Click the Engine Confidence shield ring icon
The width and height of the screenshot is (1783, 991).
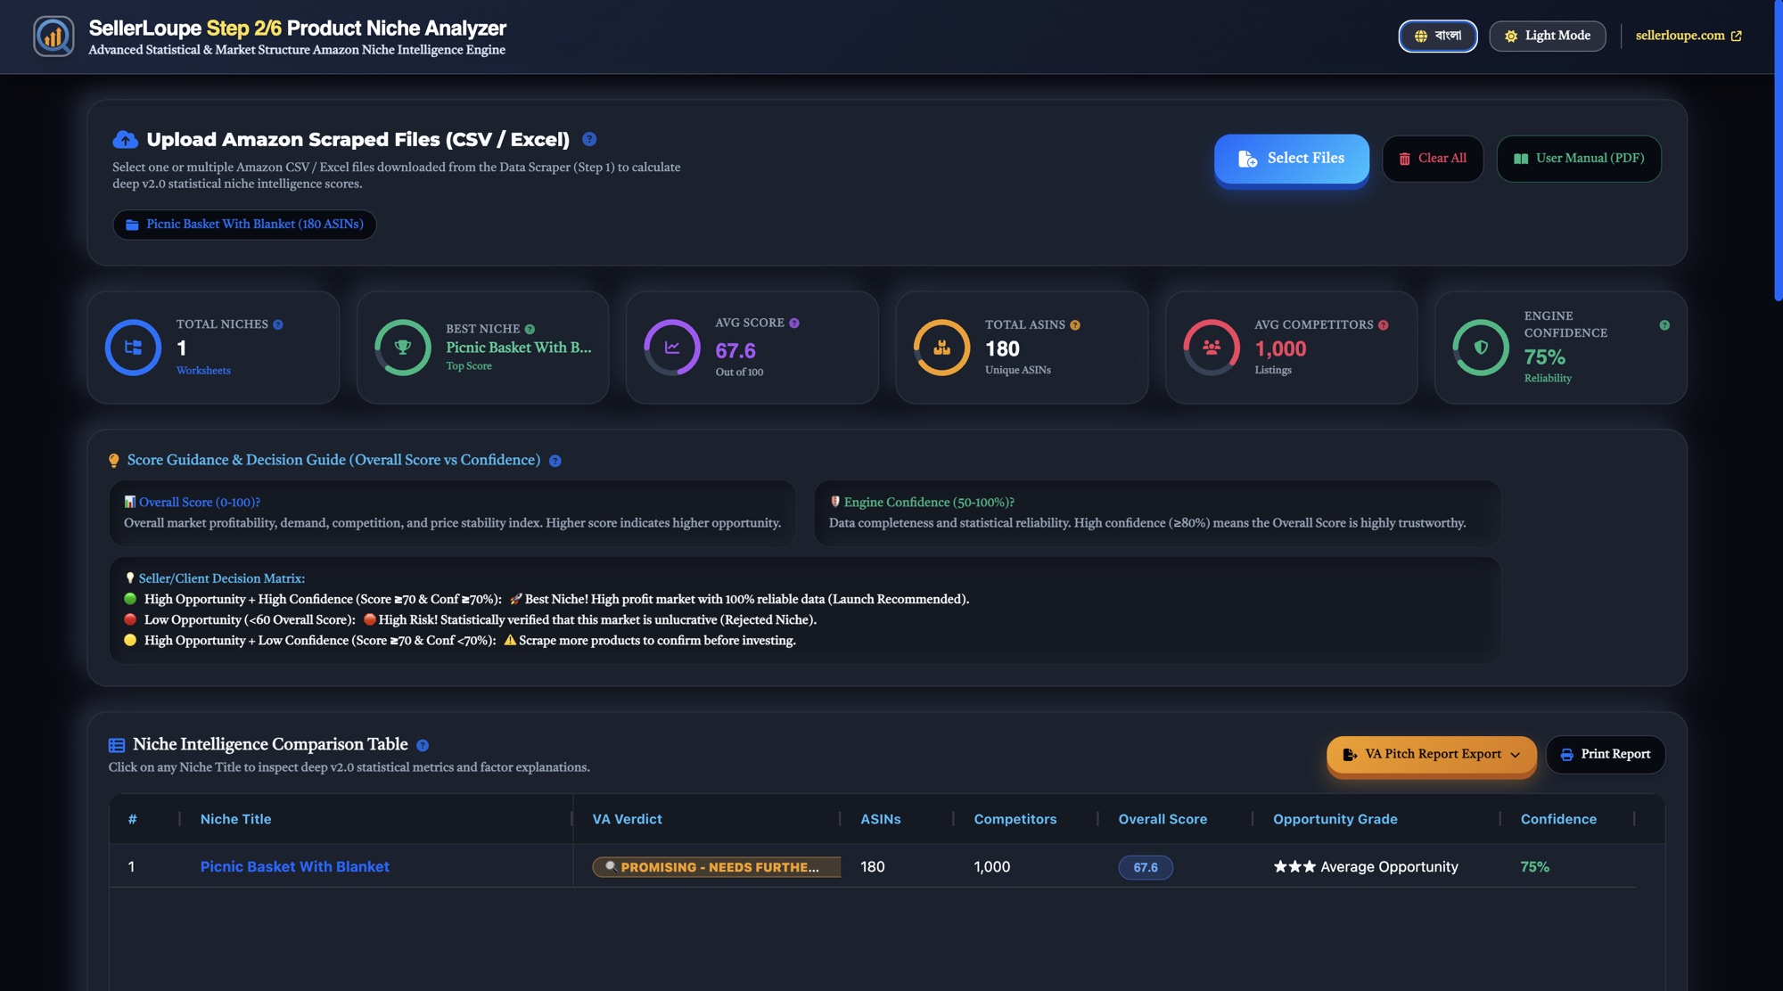[1481, 348]
